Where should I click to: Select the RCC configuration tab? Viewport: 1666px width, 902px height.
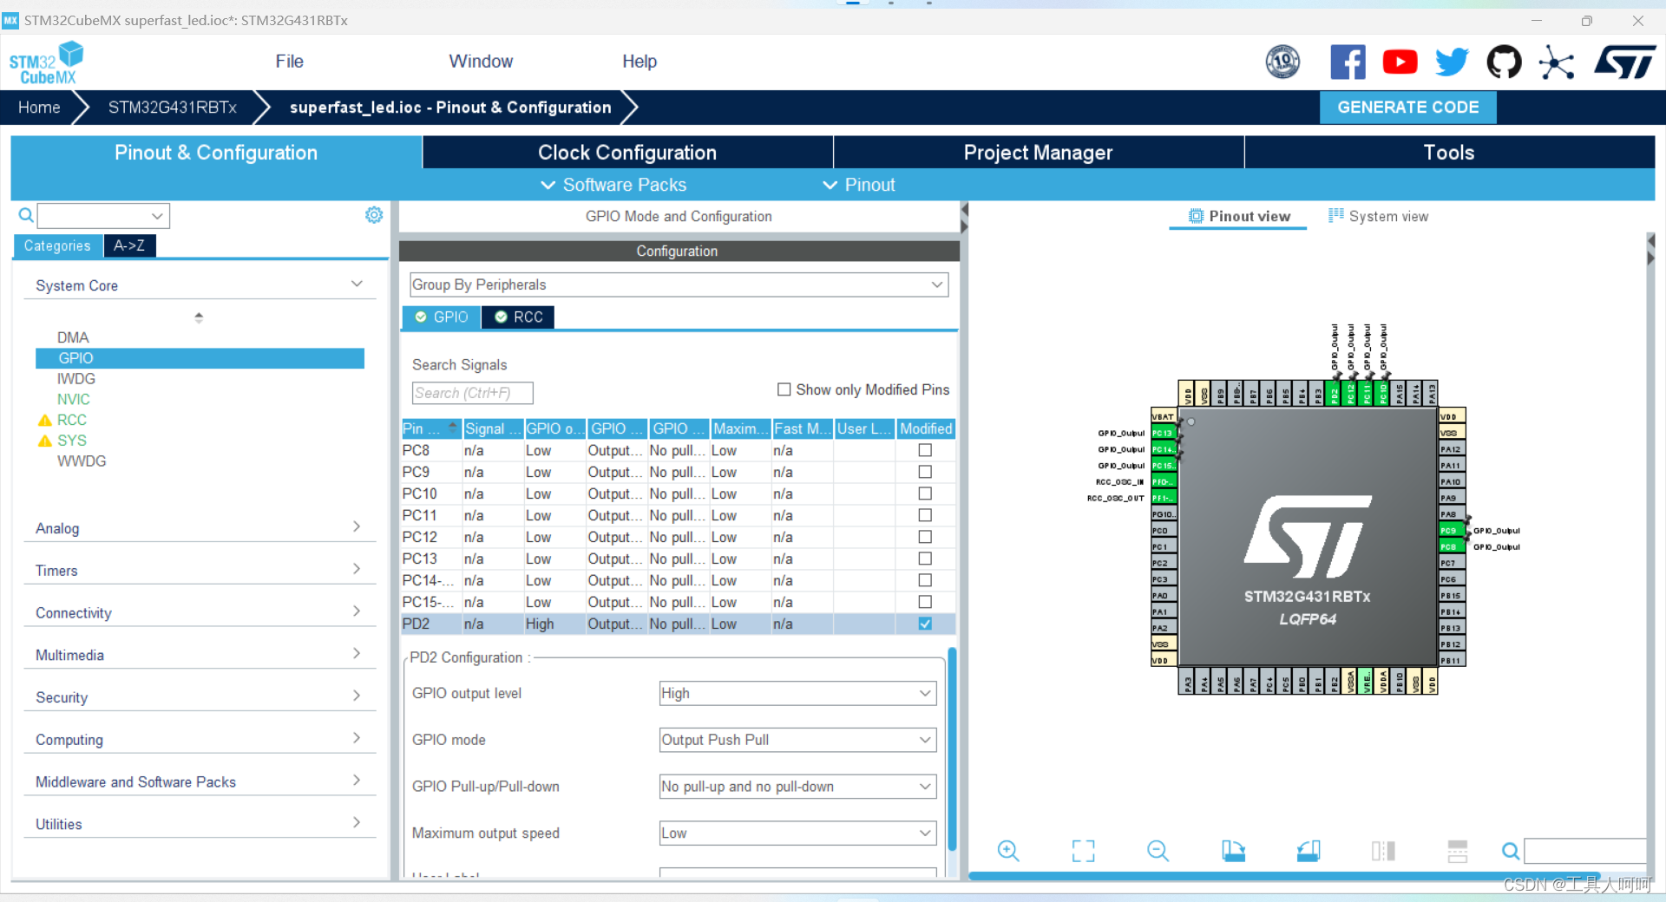coord(519,317)
